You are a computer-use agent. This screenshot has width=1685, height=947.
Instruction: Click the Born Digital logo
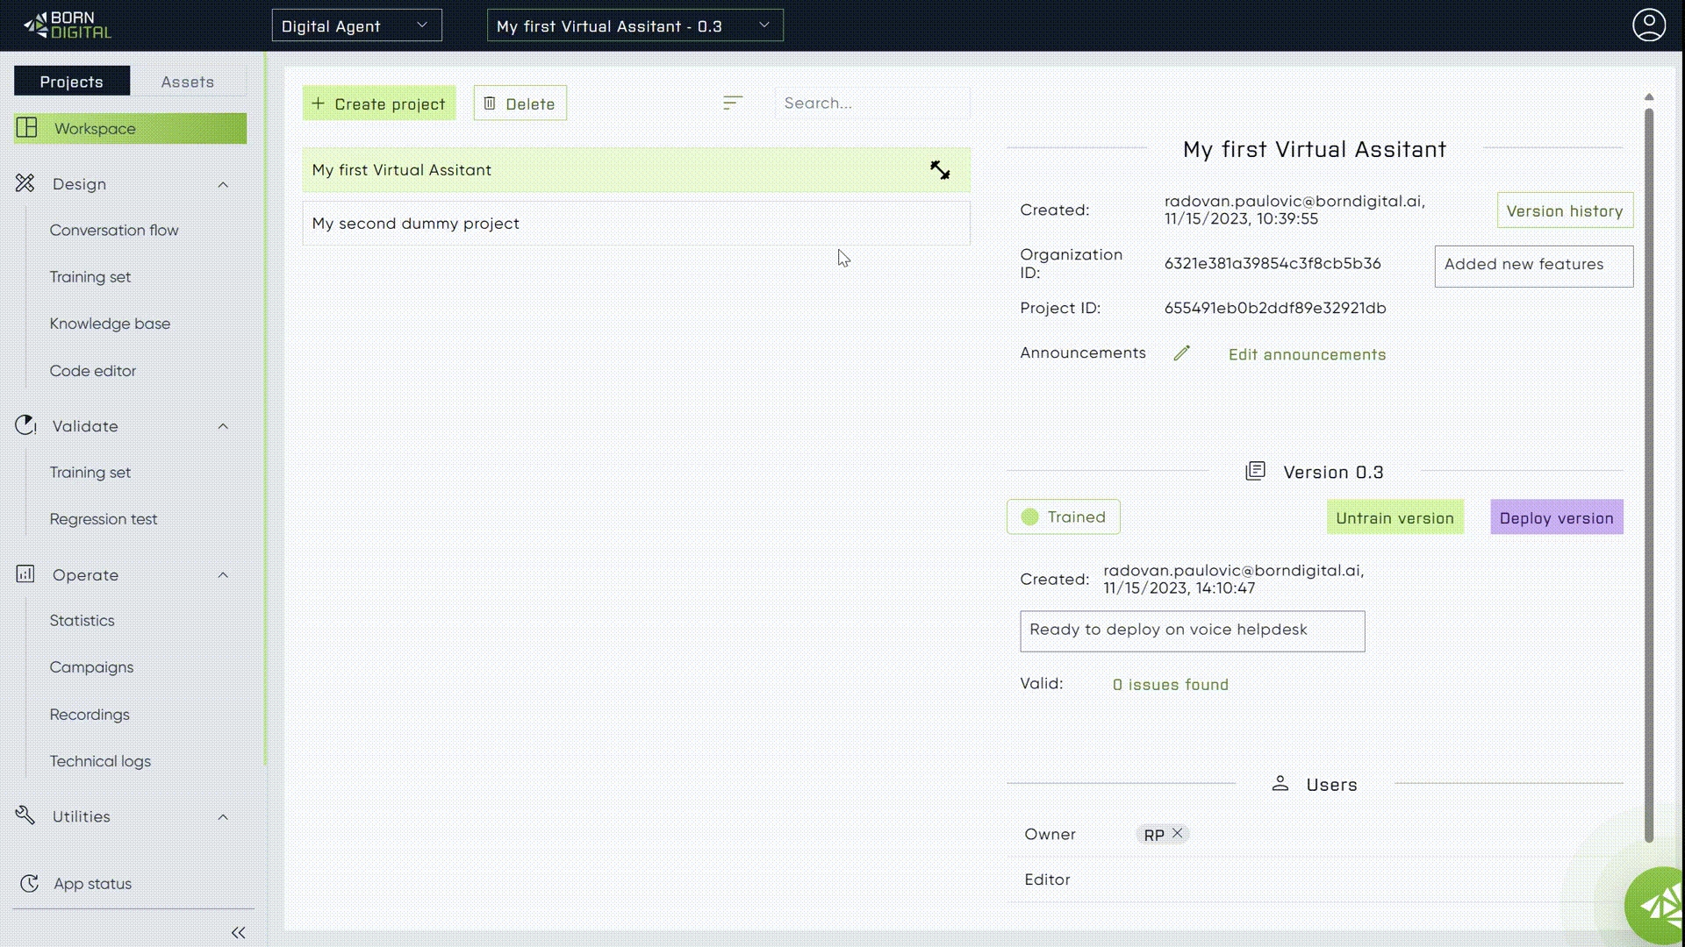click(x=68, y=25)
